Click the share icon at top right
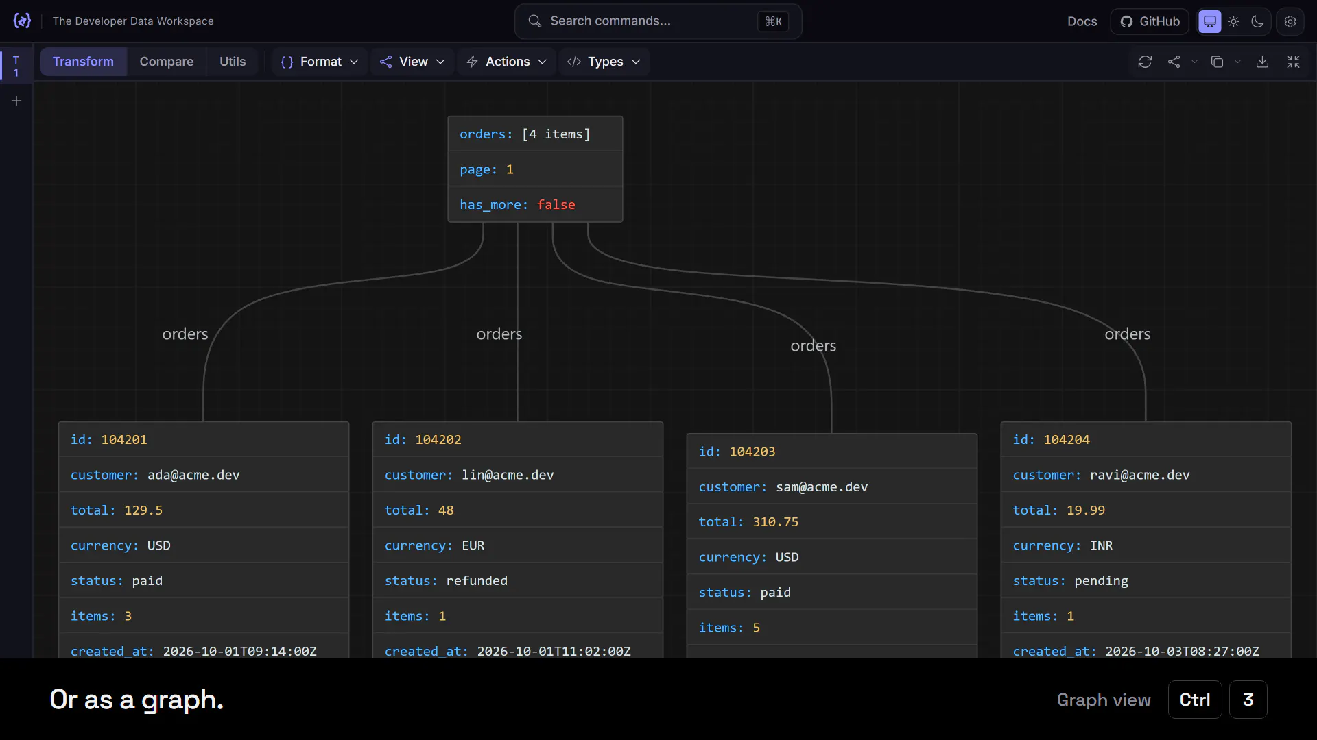 pos(1174,62)
